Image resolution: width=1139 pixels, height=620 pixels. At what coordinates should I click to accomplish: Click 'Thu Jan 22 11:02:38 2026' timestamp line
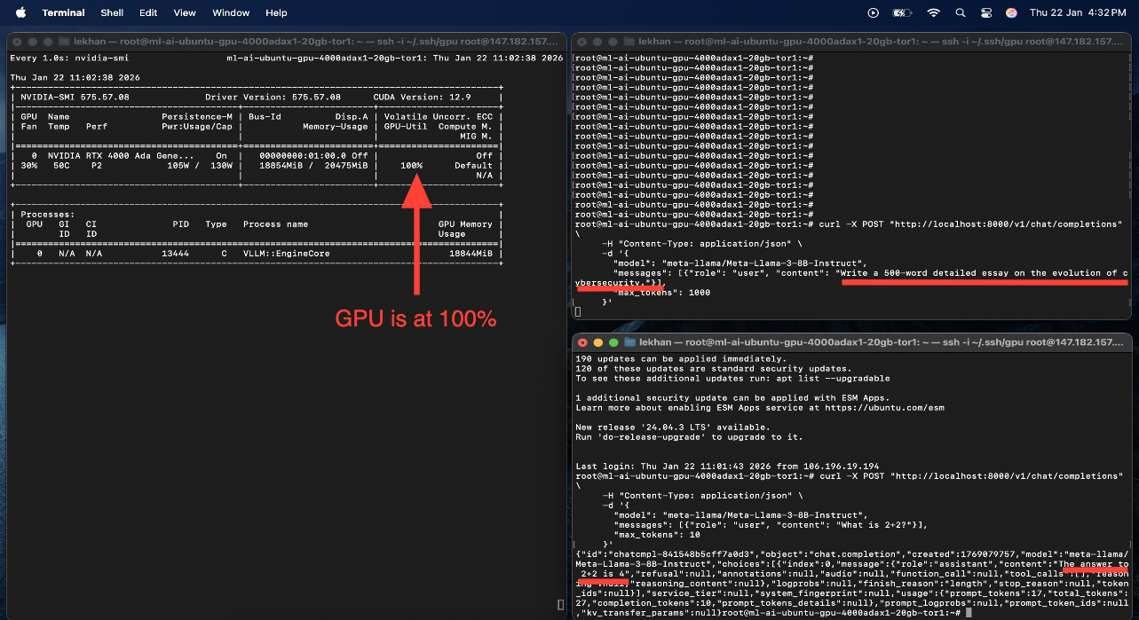75,77
